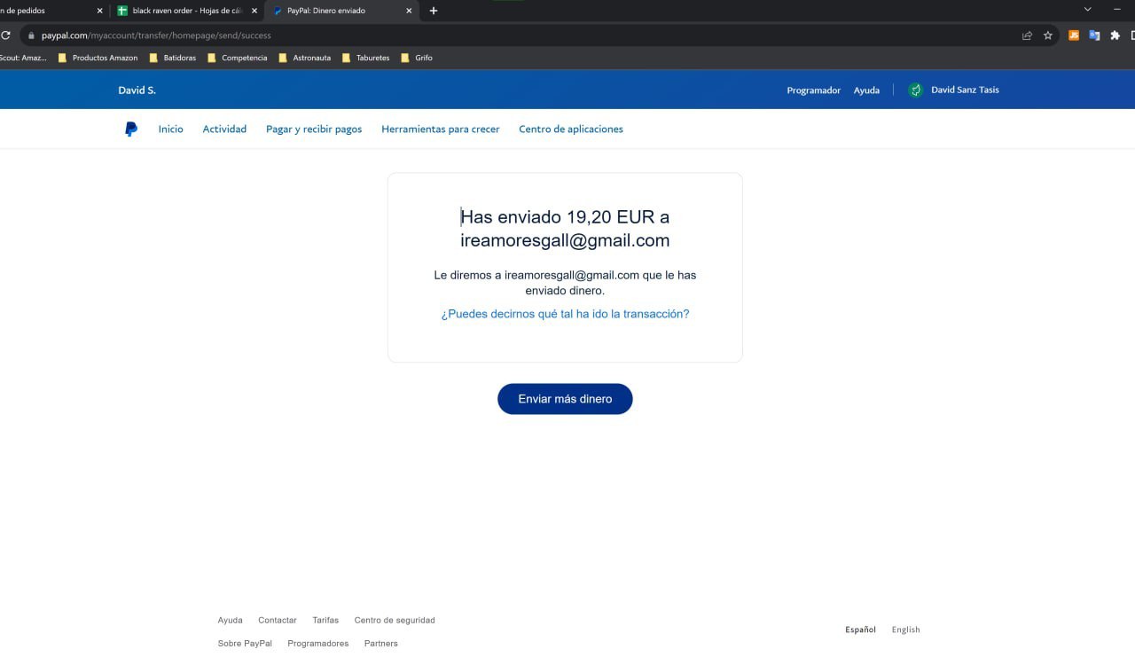This screenshot has height=657, width=1135.
Task: Switch language to English
Action: [905, 630]
